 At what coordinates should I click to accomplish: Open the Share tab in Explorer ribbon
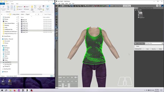12,4
